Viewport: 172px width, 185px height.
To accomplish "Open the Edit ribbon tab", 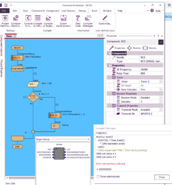I will tap(15, 11).
